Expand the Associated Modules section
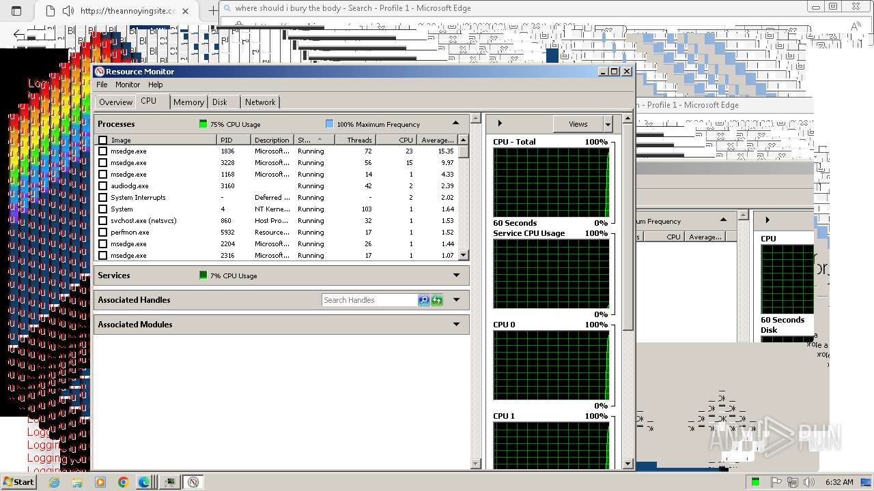The height and width of the screenshot is (491, 874). point(456,325)
